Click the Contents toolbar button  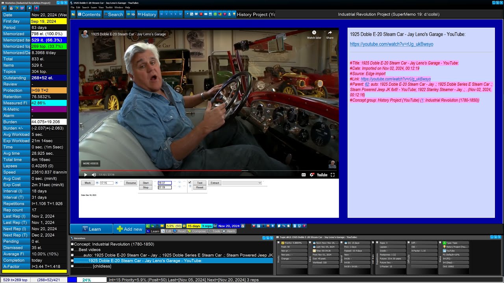[x=89, y=15]
